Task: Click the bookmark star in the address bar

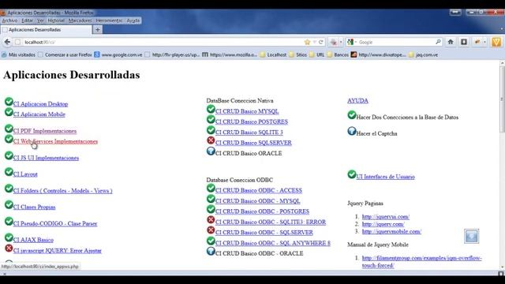Action: point(307,42)
